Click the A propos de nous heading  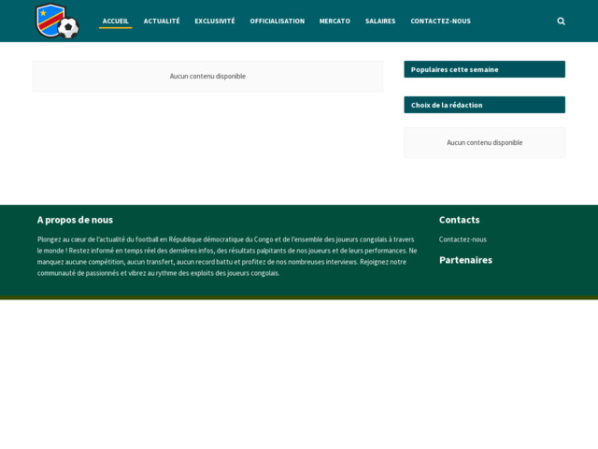tap(75, 220)
